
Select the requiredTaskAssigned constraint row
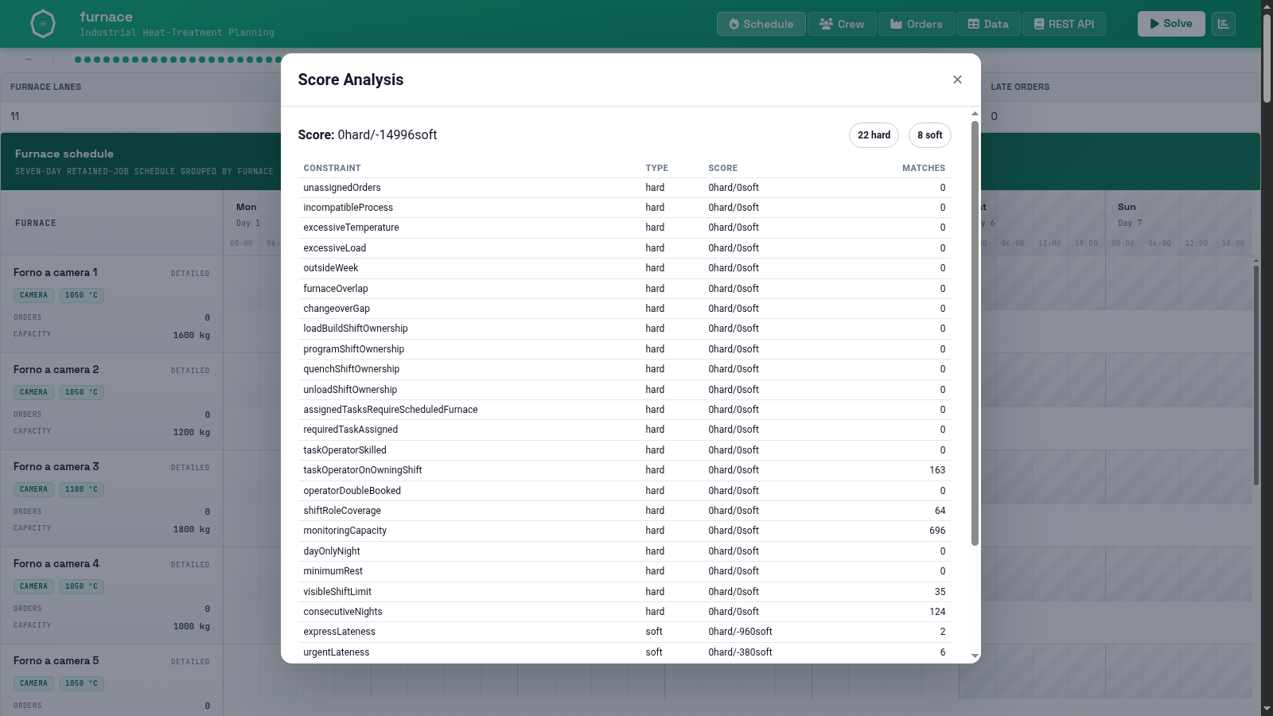(x=625, y=430)
